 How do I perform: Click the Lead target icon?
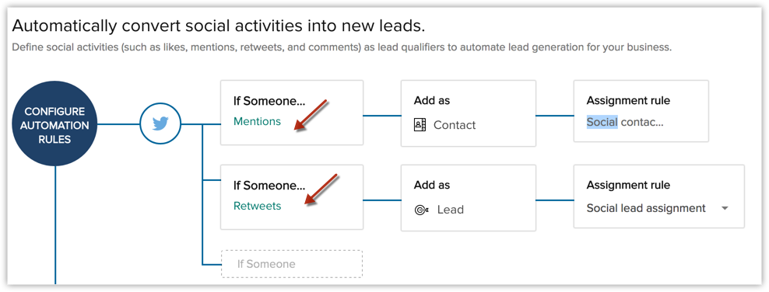[x=421, y=210]
